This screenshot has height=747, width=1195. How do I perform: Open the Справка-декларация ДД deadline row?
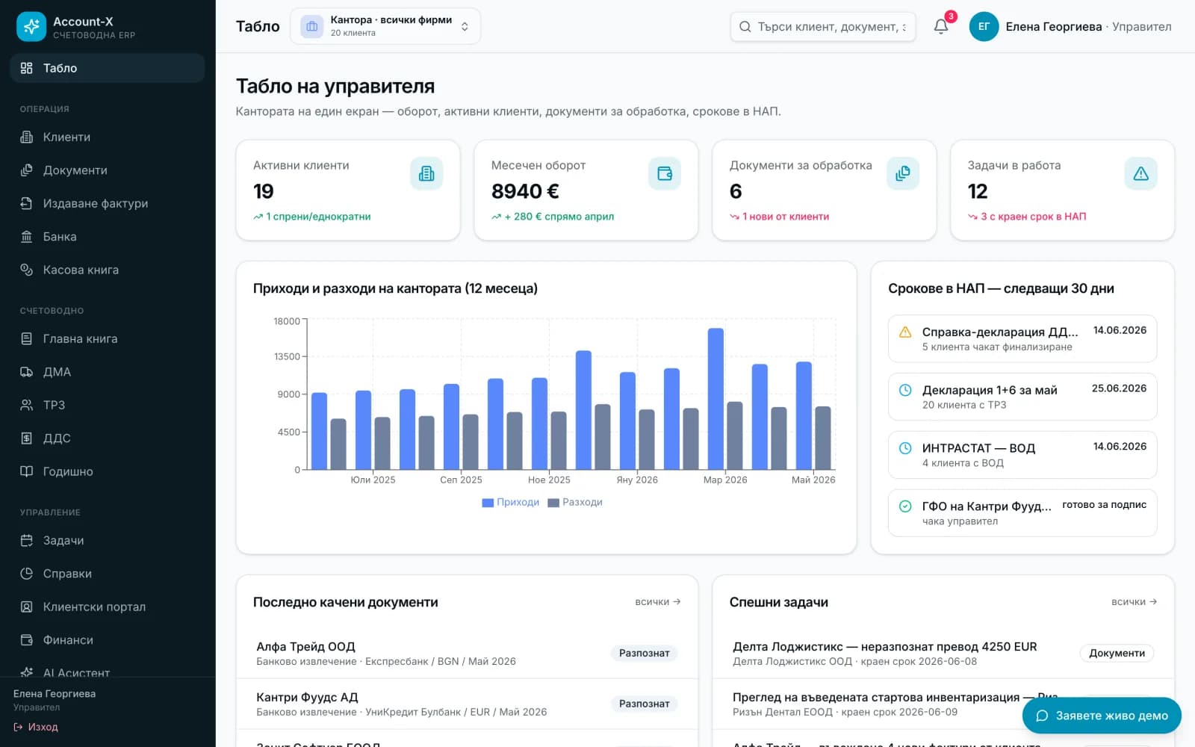1022,338
